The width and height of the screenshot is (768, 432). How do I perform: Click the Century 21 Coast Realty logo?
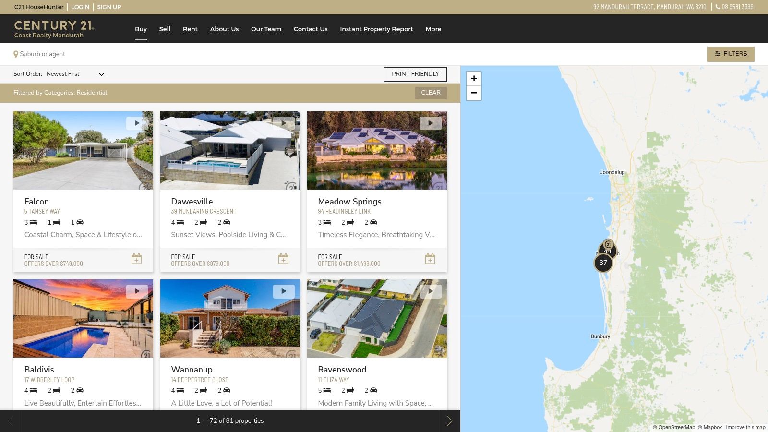(x=54, y=29)
